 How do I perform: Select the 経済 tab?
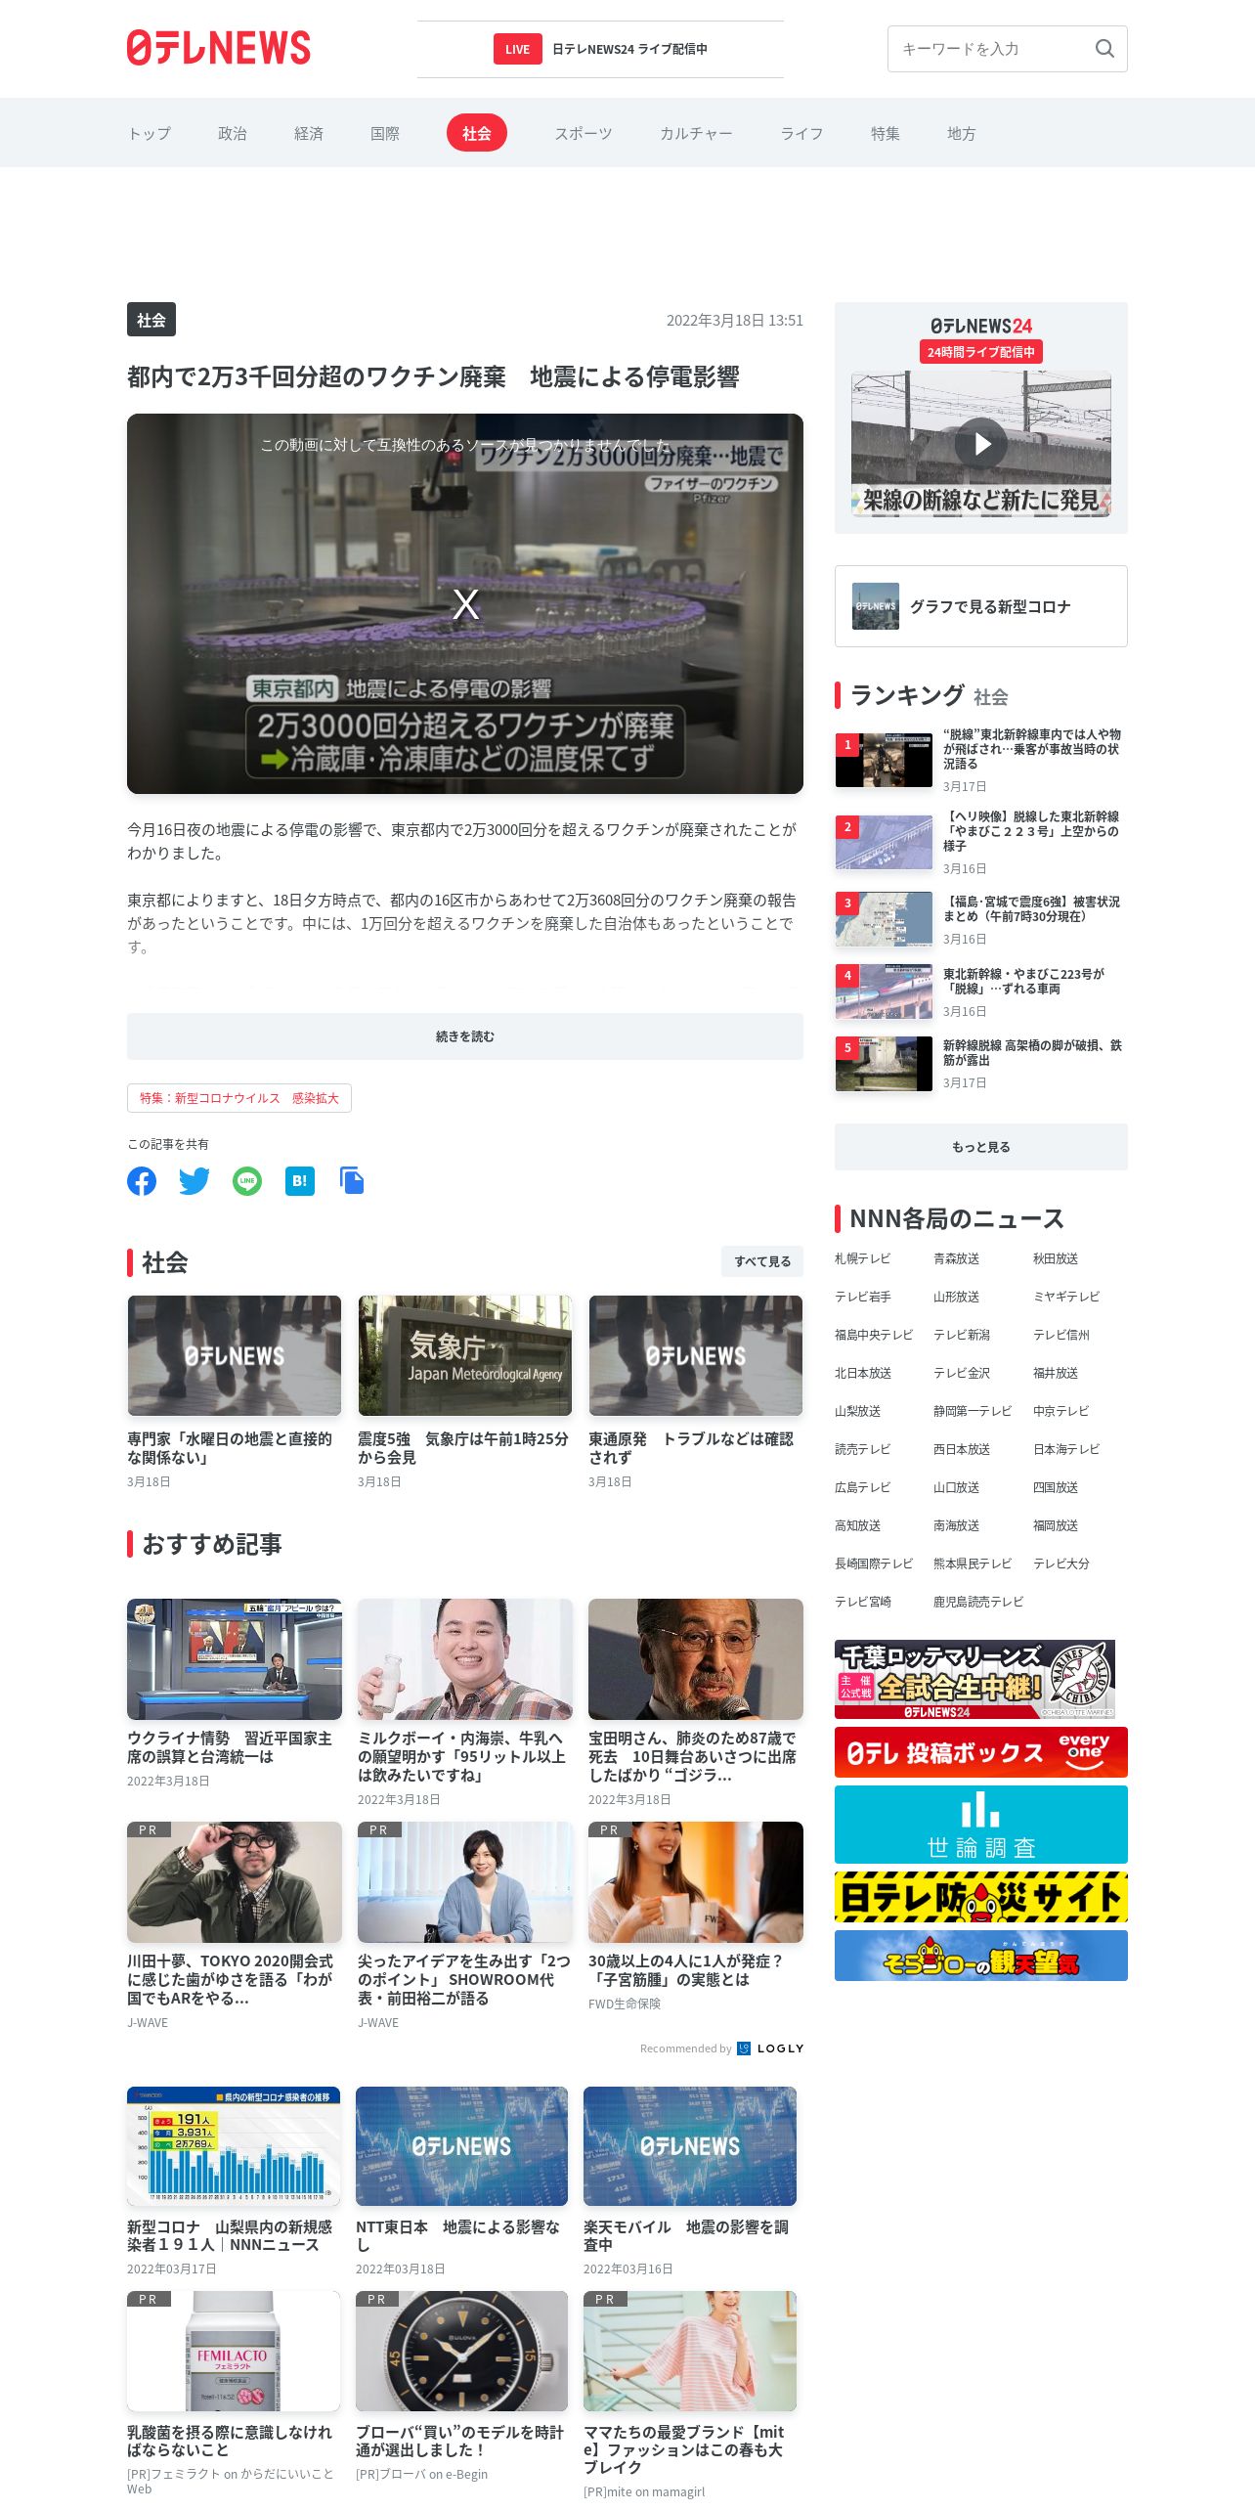pos(308,133)
